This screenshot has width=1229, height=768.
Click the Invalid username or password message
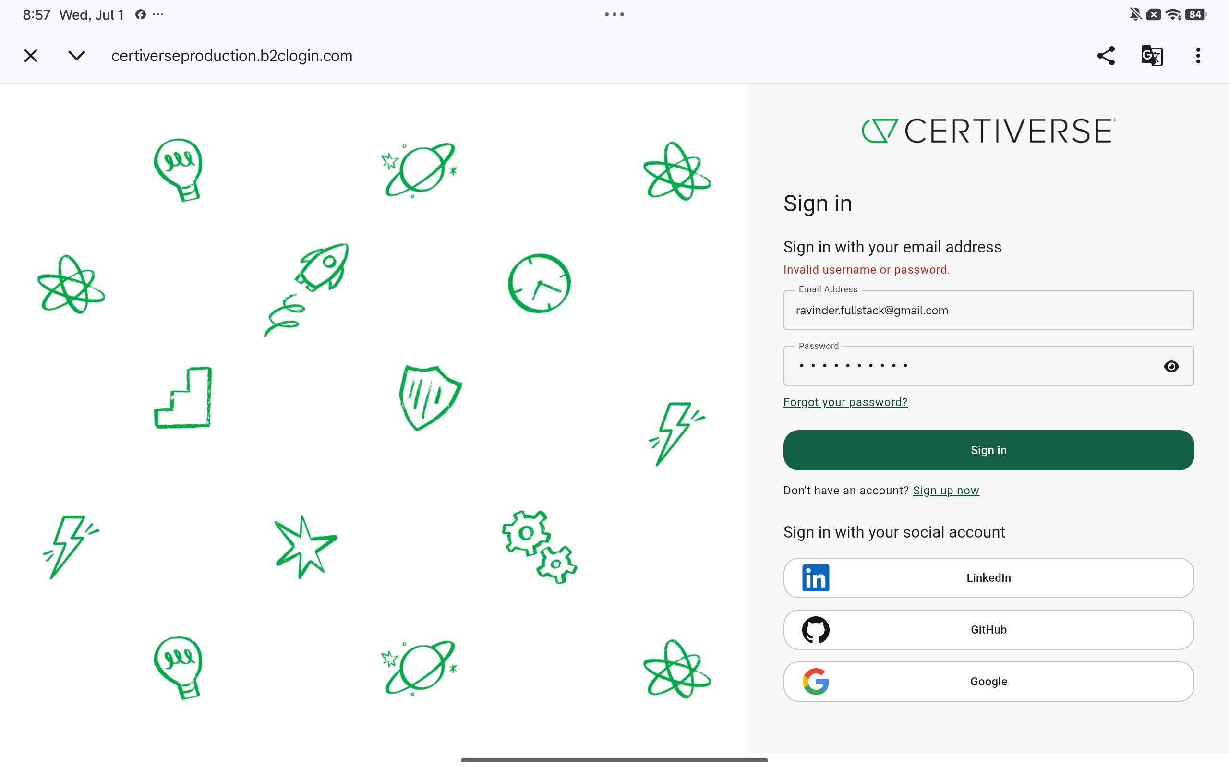(867, 270)
